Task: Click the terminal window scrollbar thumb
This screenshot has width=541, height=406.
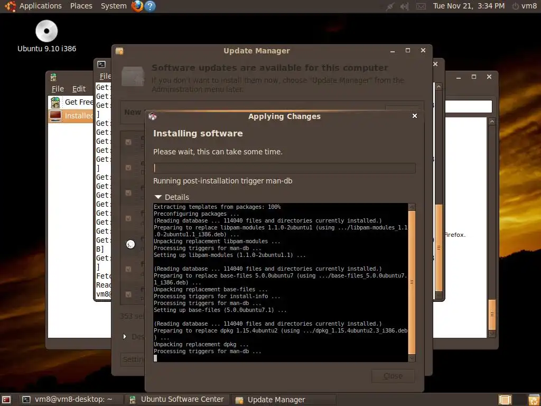Action: pyautogui.click(x=439, y=248)
